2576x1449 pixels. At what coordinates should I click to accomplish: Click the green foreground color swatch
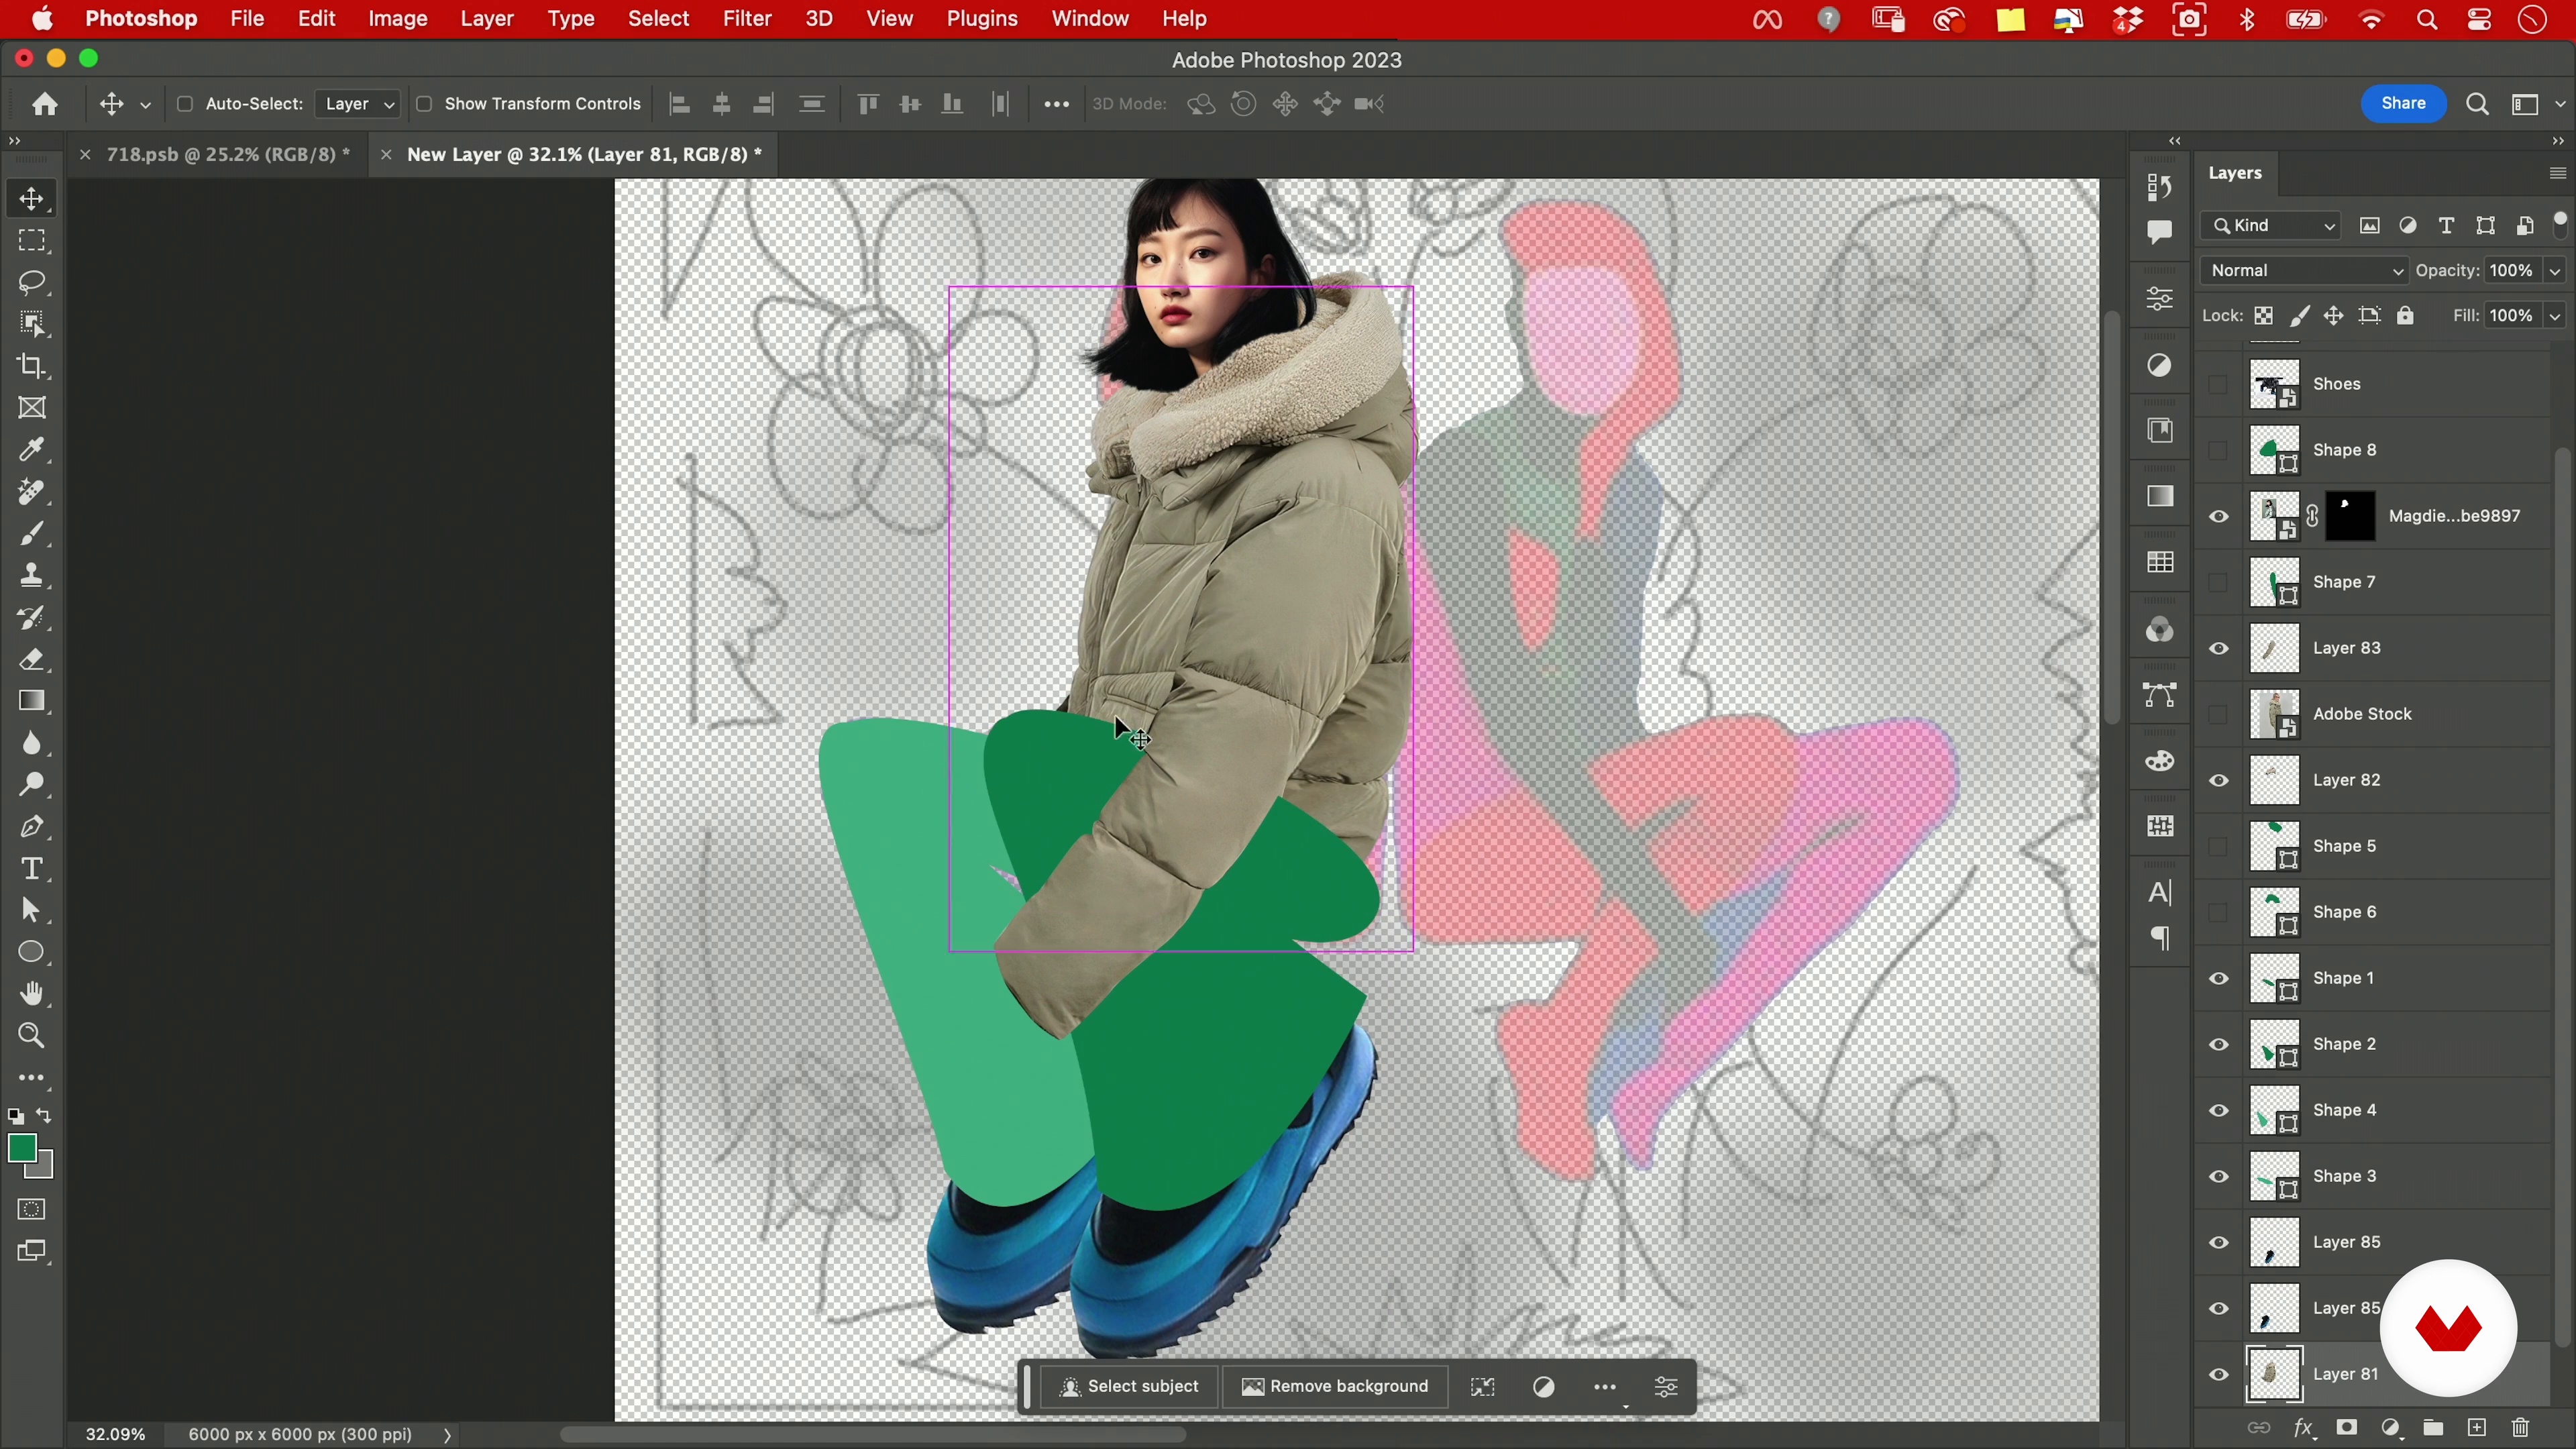(22, 1149)
